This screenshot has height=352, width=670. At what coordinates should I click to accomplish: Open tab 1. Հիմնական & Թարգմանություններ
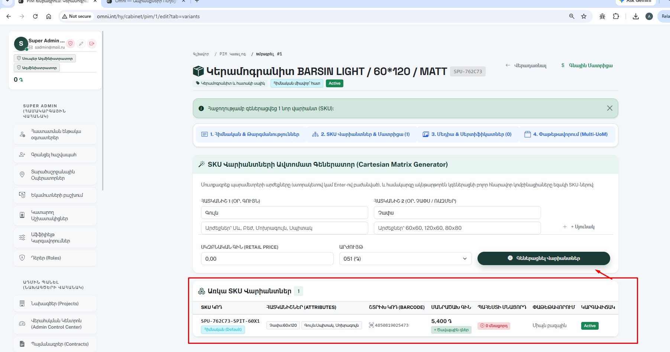click(250, 134)
